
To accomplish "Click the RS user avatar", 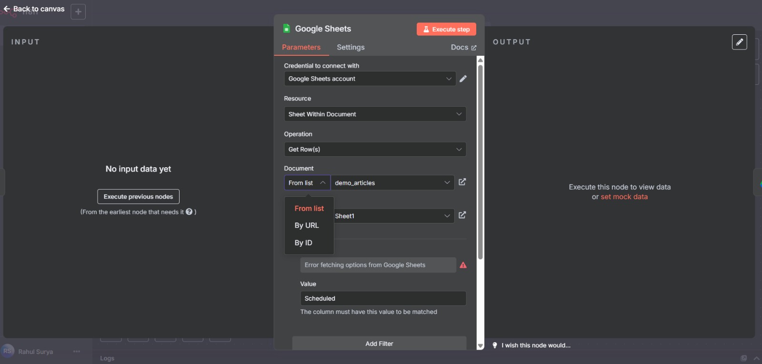I will [8, 351].
